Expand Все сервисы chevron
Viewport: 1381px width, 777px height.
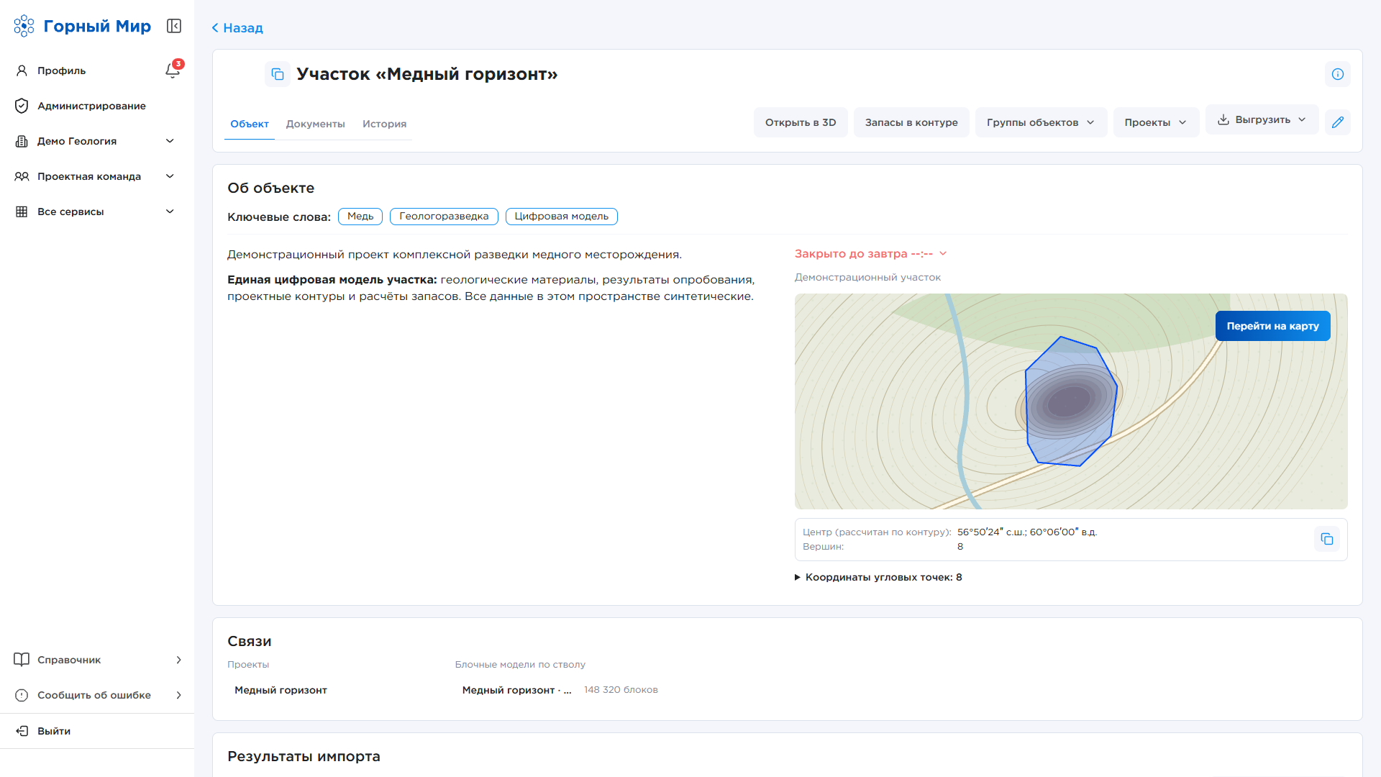coord(170,212)
